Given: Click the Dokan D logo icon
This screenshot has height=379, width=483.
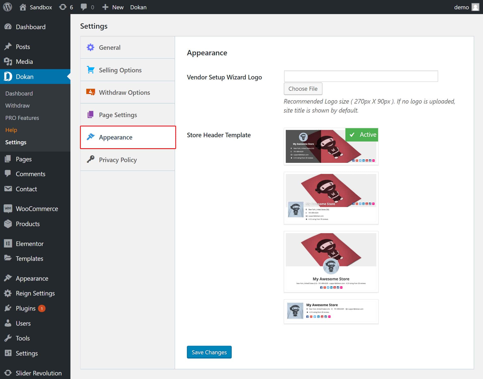Looking at the screenshot, I should tap(8, 76).
